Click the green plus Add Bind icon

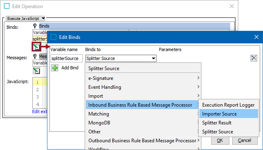click(55, 68)
